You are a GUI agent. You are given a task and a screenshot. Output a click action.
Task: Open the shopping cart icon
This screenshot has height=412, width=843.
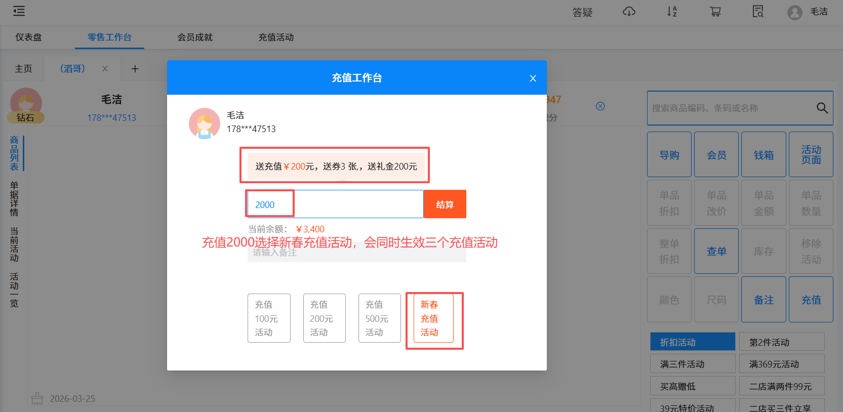[x=715, y=11]
